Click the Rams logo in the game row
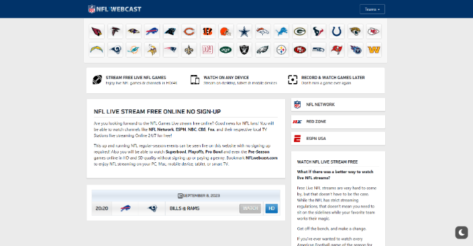473x246 pixels. click(152, 208)
